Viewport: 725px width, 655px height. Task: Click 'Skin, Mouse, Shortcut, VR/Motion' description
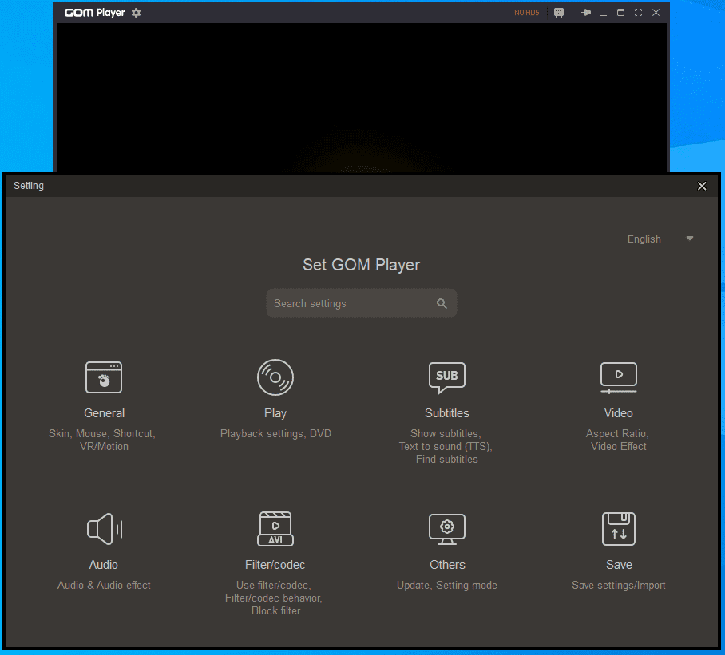tap(102, 440)
